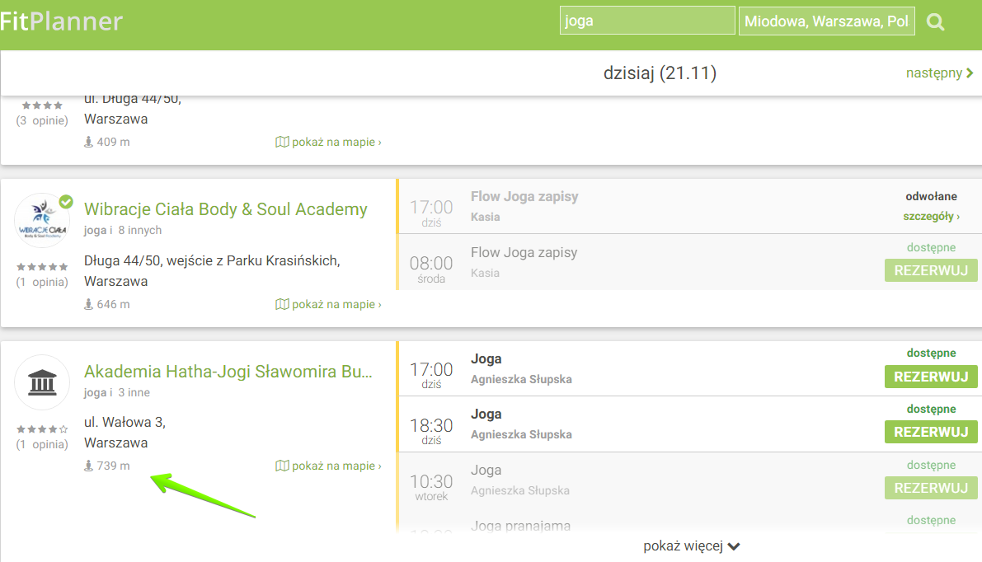
Task: Click the 739 m walking distance icon
Action: (x=89, y=466)
